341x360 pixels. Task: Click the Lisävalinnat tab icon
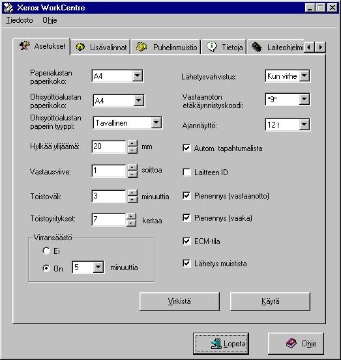coord(80,47)
